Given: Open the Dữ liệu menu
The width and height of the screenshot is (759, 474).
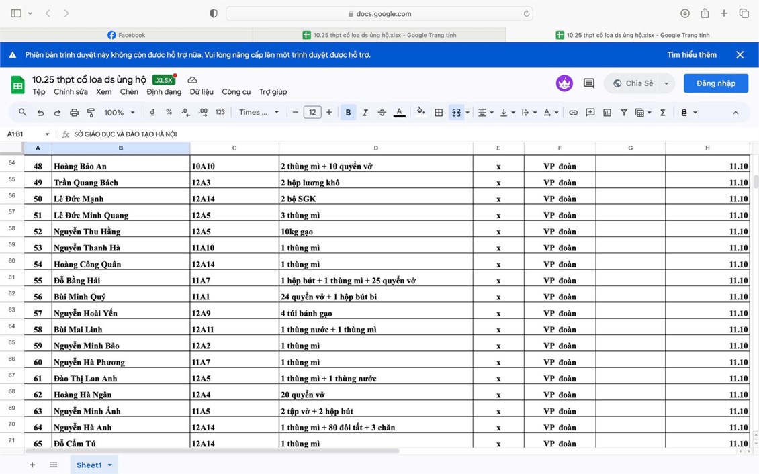Looking at the screenshot, I should tap(202, 92).
